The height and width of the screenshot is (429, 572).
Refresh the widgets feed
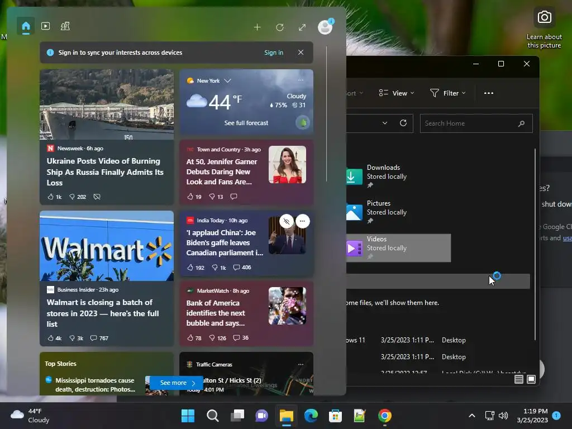(x=280, y=27)
